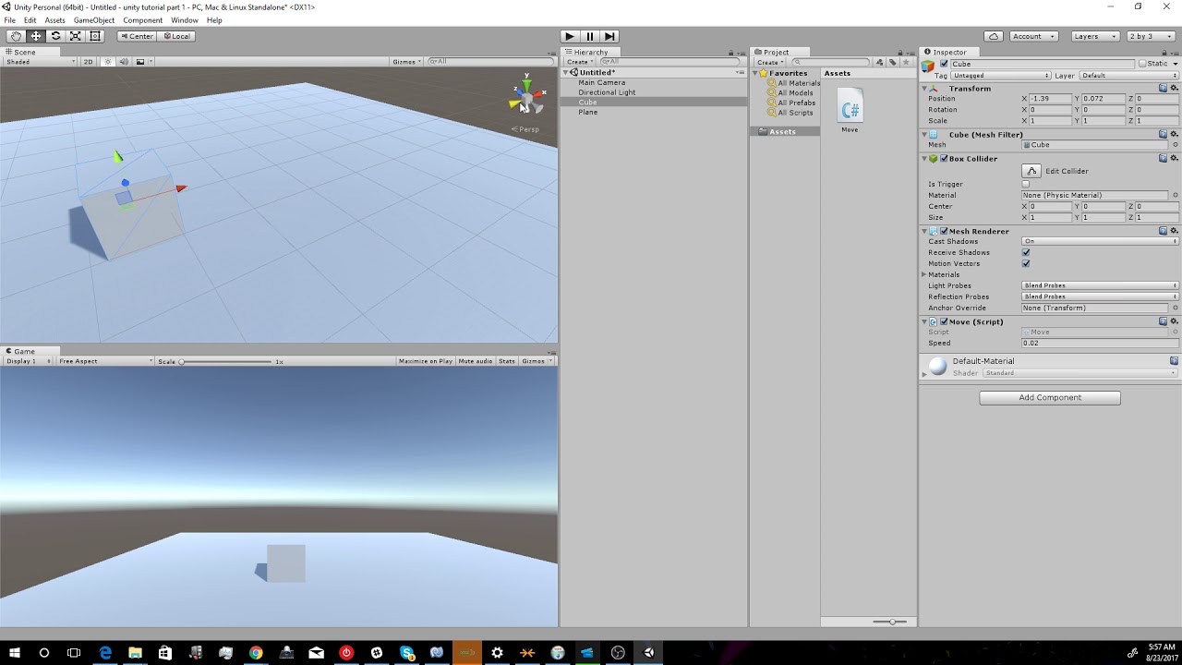
Task: Open the Layer dropdown showing Default
Action: (1128, 76)
